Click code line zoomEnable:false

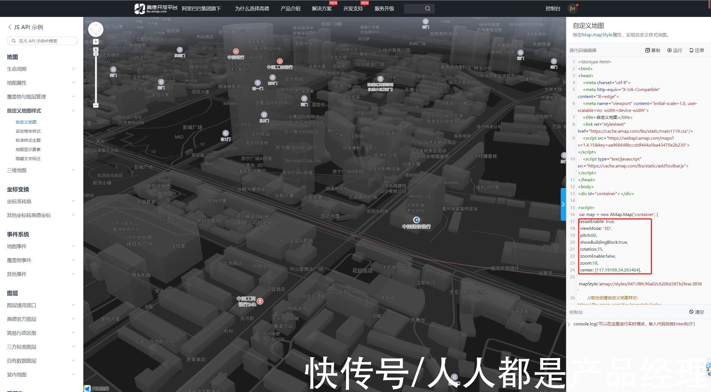point(598,256)
